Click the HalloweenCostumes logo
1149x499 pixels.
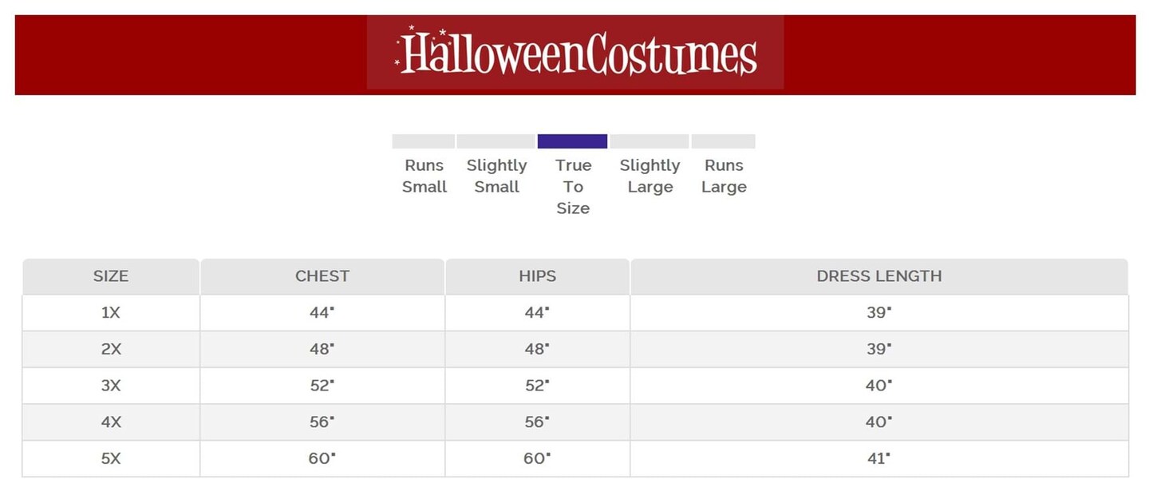coord(575,53)
